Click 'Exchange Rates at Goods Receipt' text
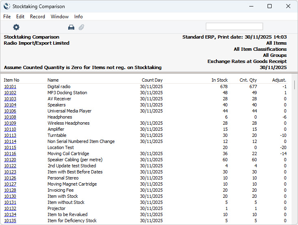Screen dimensions: 298x225 (x=247, y=61)
